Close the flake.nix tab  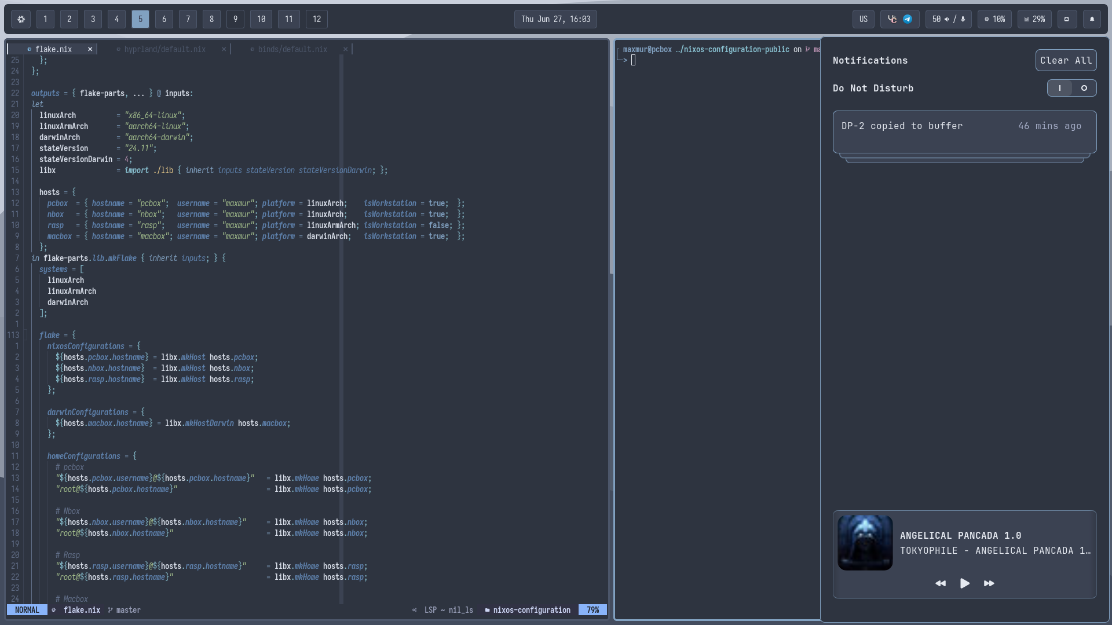(90, 49)
